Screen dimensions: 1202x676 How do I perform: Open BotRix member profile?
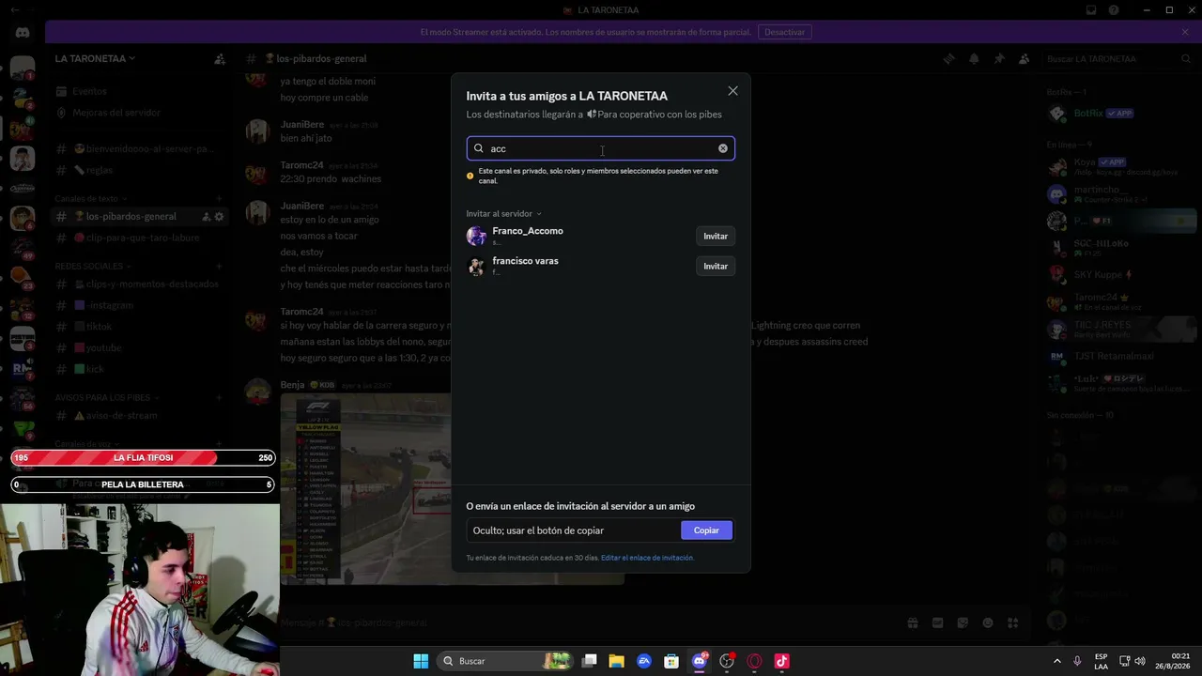[1119, 113]
